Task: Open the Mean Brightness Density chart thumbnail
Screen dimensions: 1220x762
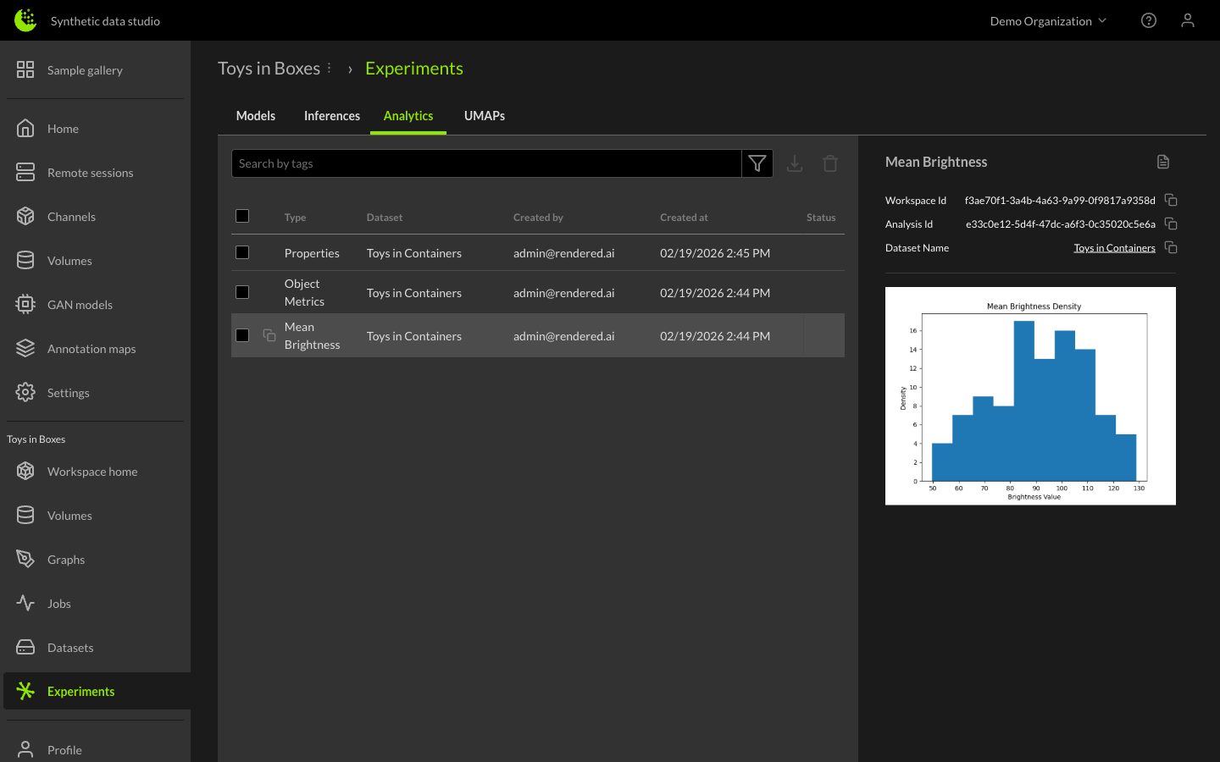Action: (1030, 395)
